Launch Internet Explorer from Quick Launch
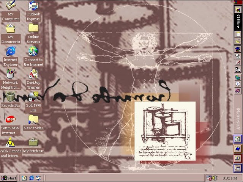This screenshot has width=243, height=182. (x=32, y=178)
